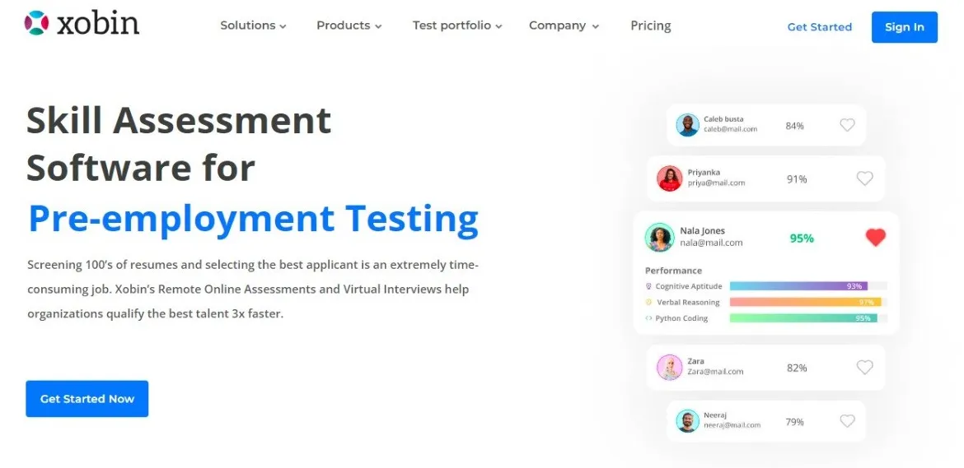Click the 84% score for Caleb busta

(x=794, y=126)
